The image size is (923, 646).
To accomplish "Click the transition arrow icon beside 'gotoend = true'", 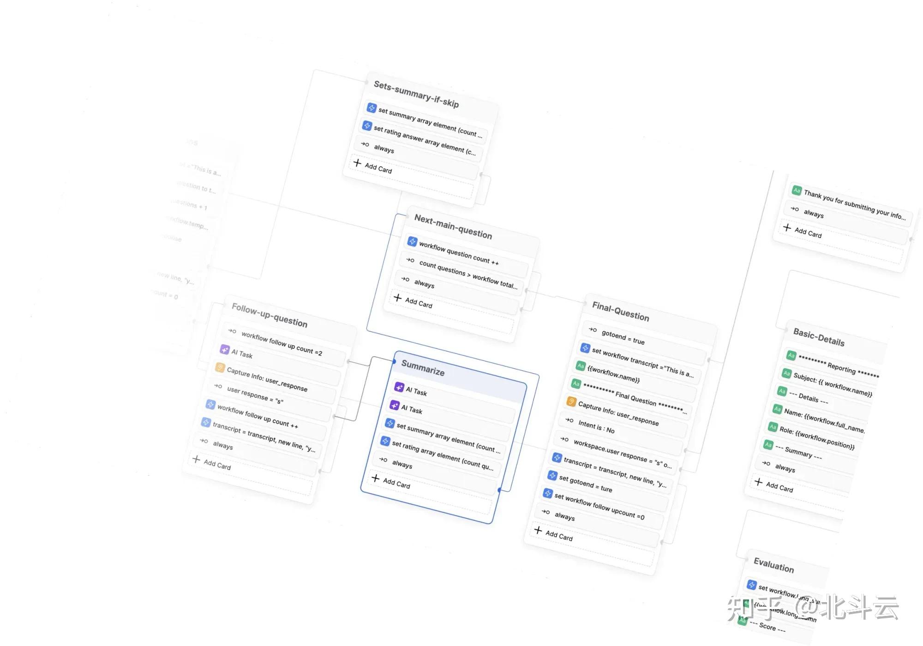I will coord(593,329).
